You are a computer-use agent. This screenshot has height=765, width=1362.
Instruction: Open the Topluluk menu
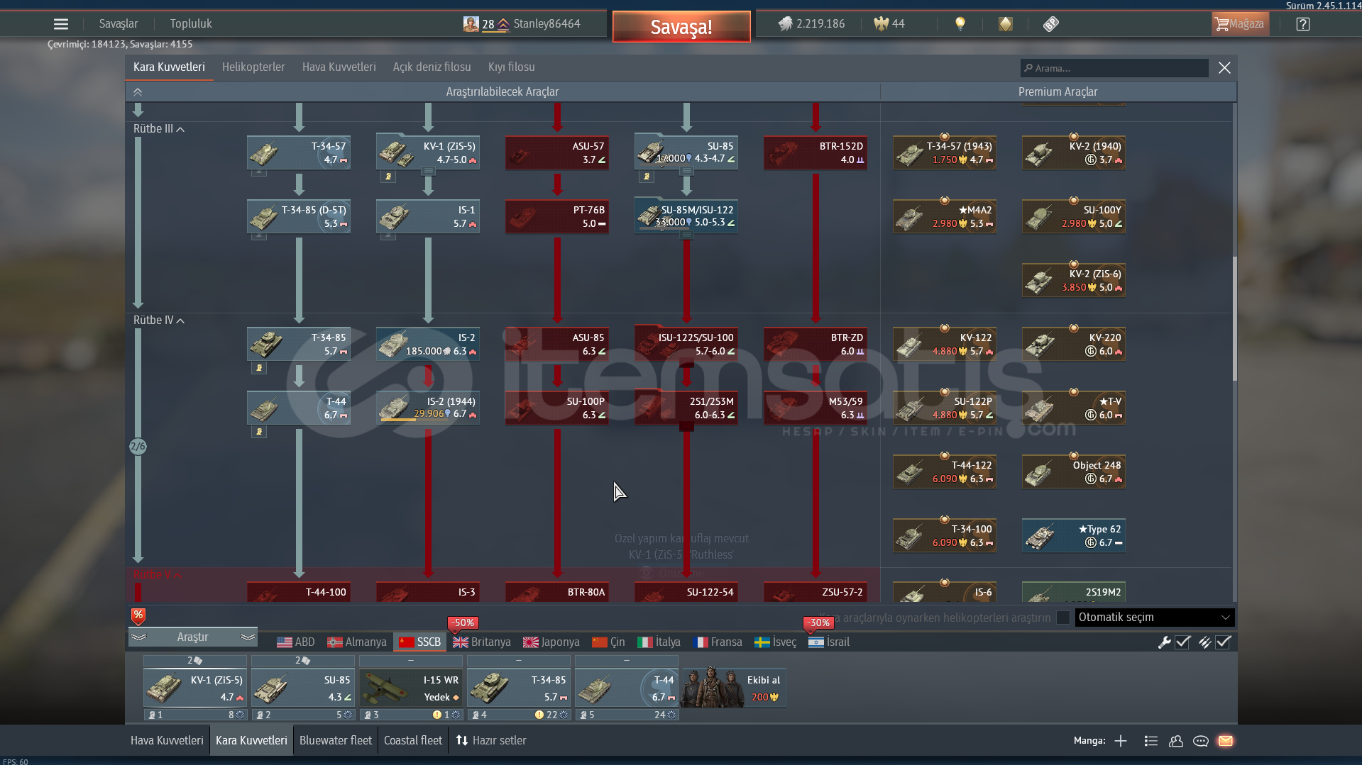[191, 24]
